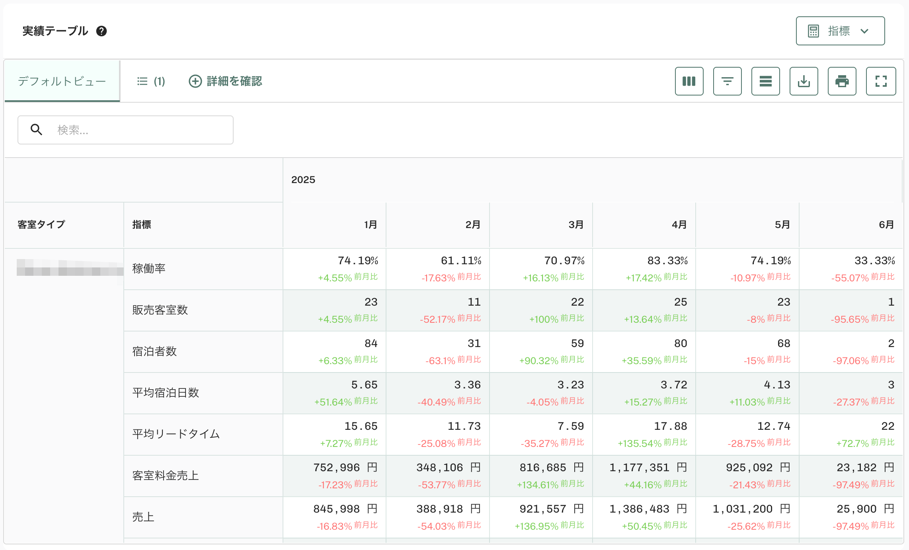
Task: Click the help icon beside 実績テーブル
Action: pyautogui.click(x=101, y=31)
